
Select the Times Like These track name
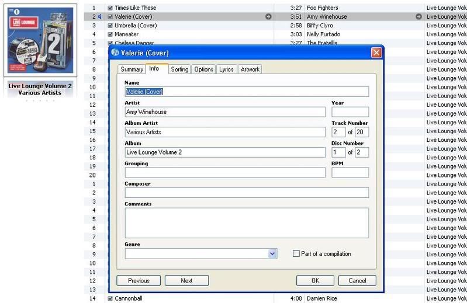pyautogui.click(x=135, y=8)
